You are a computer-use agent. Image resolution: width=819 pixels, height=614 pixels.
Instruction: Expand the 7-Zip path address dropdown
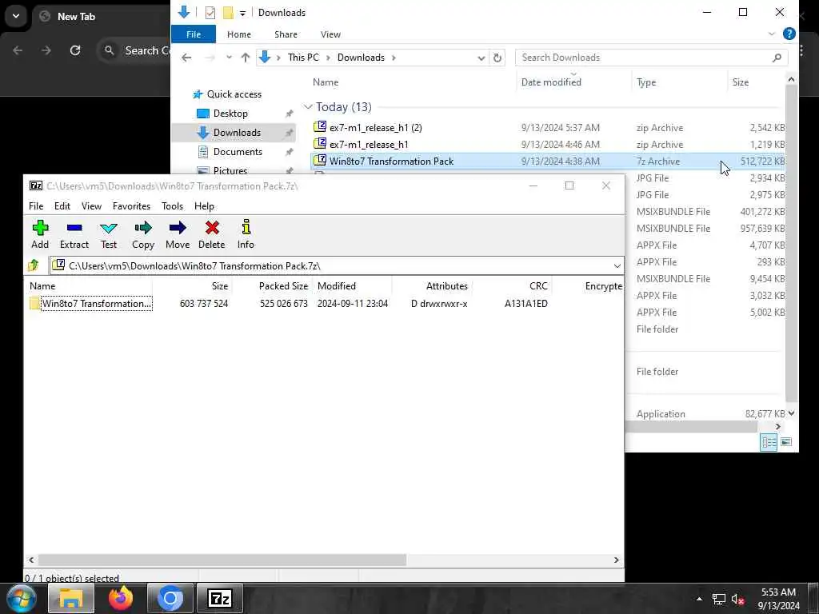click(617, 266)
